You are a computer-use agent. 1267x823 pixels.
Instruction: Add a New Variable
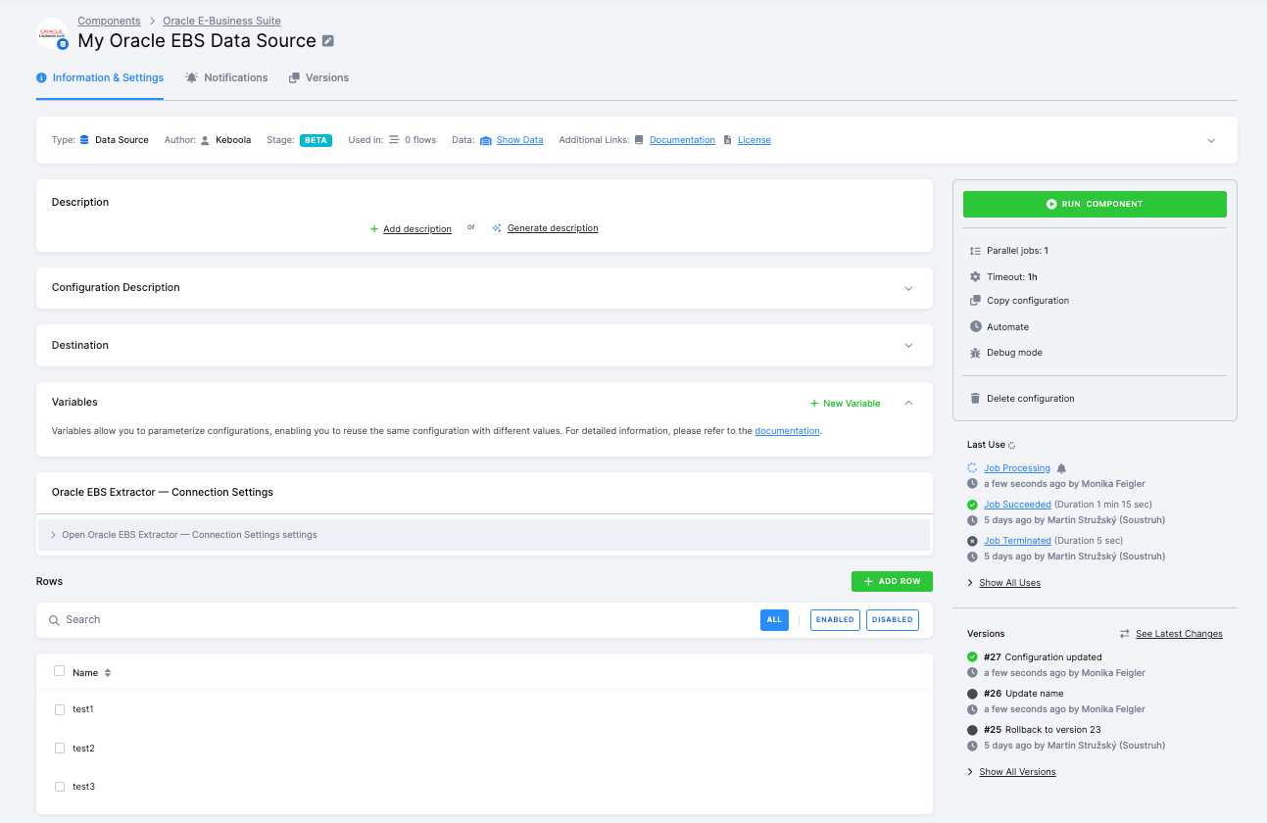click(x=845, y=404)
